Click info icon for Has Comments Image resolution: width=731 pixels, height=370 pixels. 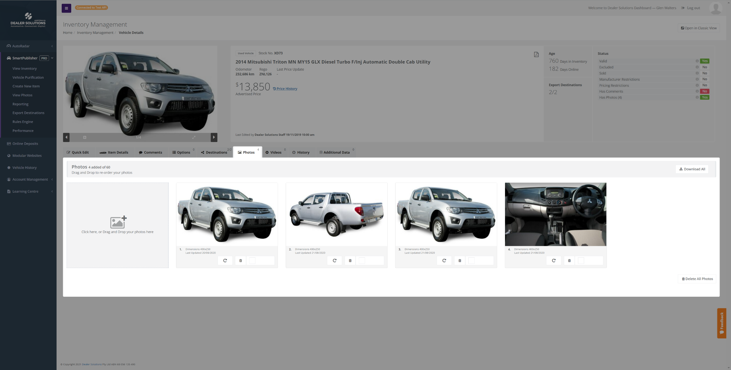click(x=697, y=91)
